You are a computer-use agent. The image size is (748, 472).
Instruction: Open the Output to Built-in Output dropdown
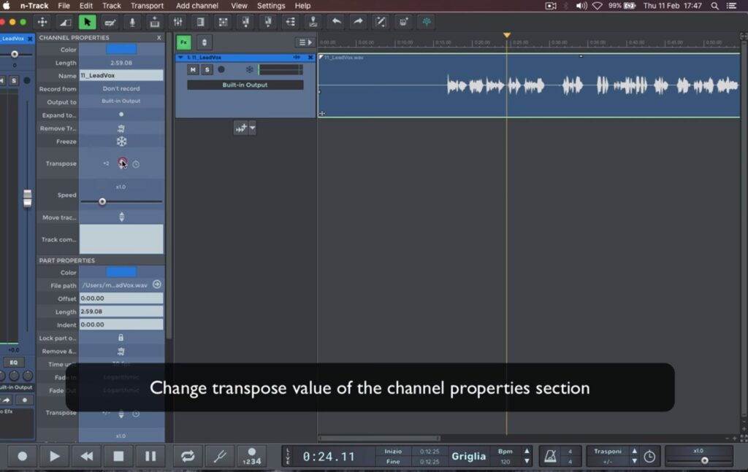[x=121, y=101]
